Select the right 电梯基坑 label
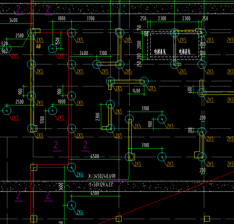Image resolution: width=234 pixels, height=224 pixels. pos(185,52)
